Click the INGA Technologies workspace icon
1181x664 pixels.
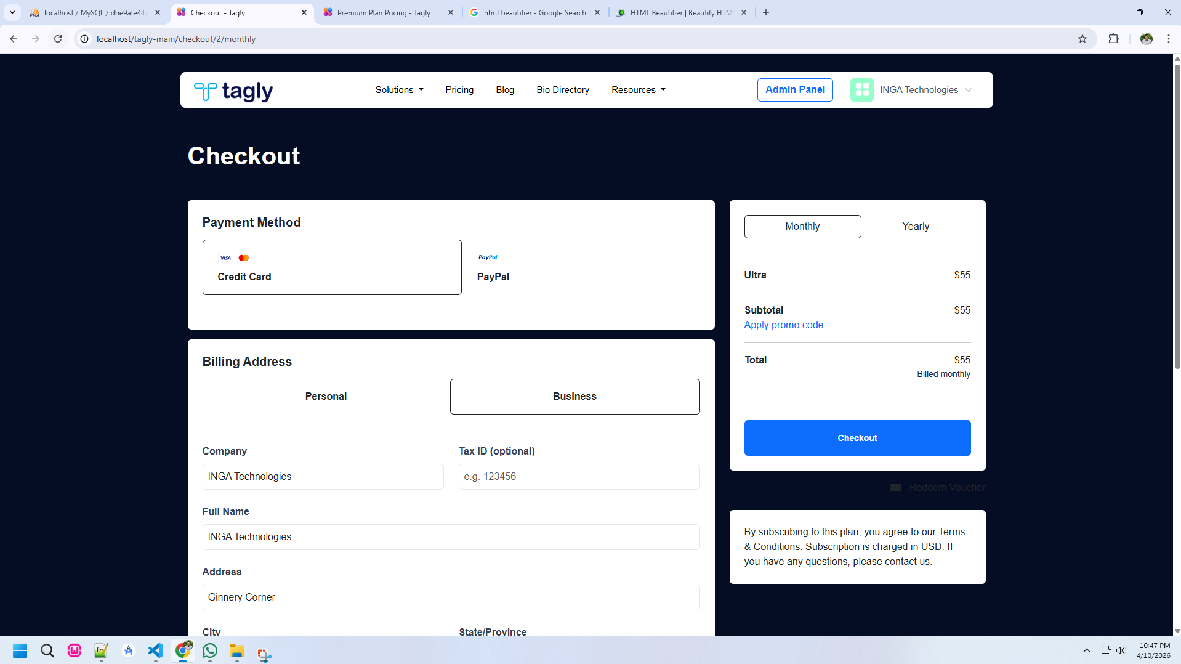coord(861,89)
